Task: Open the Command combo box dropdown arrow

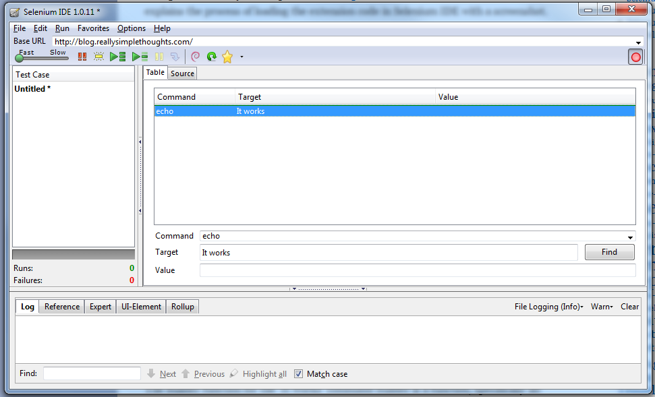Action: click(x=630, y=237)
